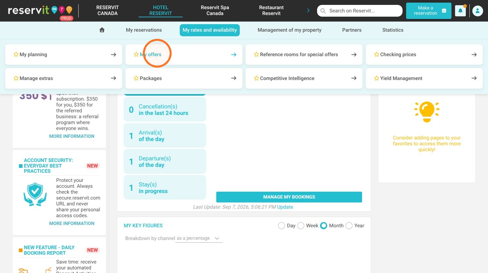Click the Search on Reservit input field
This screenshot has height=273, width=488.
click(360, 11)
